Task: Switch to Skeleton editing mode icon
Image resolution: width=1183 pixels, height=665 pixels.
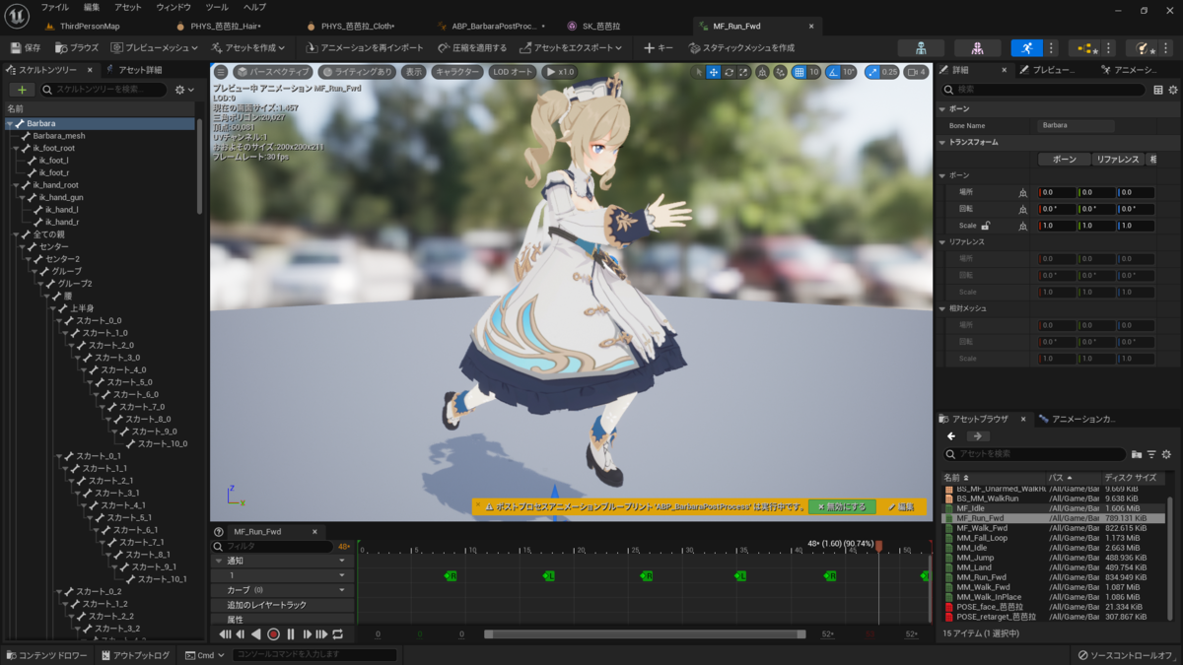Action: pos(921,47)
